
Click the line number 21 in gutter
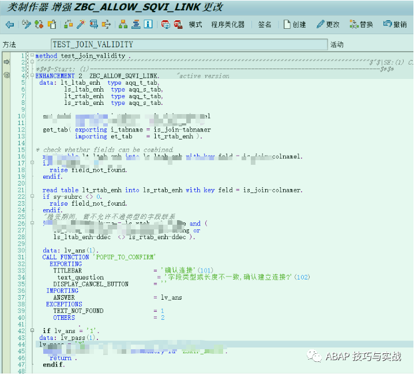[21, 190]
